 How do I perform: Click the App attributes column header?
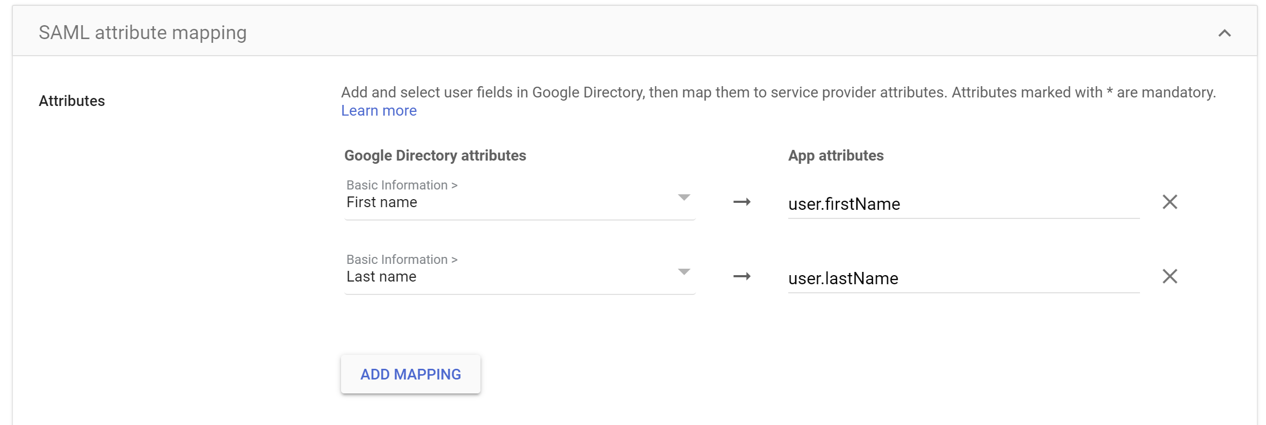point(835,156)
